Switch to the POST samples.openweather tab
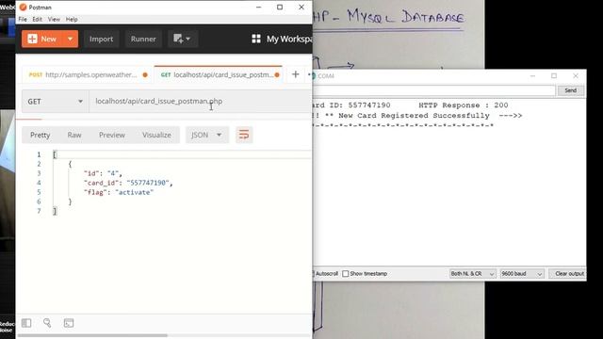 coord(88,74)
